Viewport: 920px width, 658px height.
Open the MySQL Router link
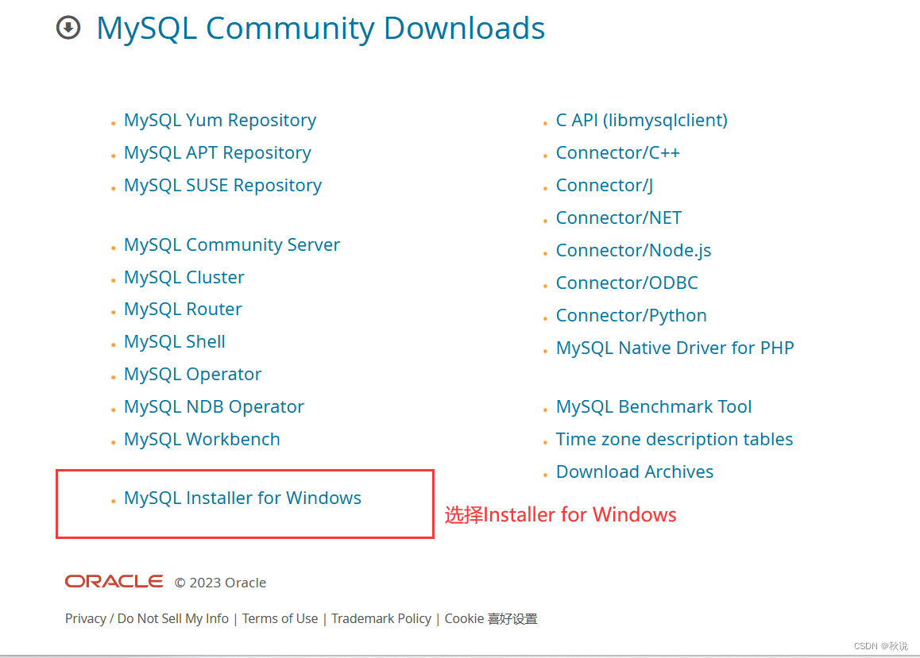point(183,309)
